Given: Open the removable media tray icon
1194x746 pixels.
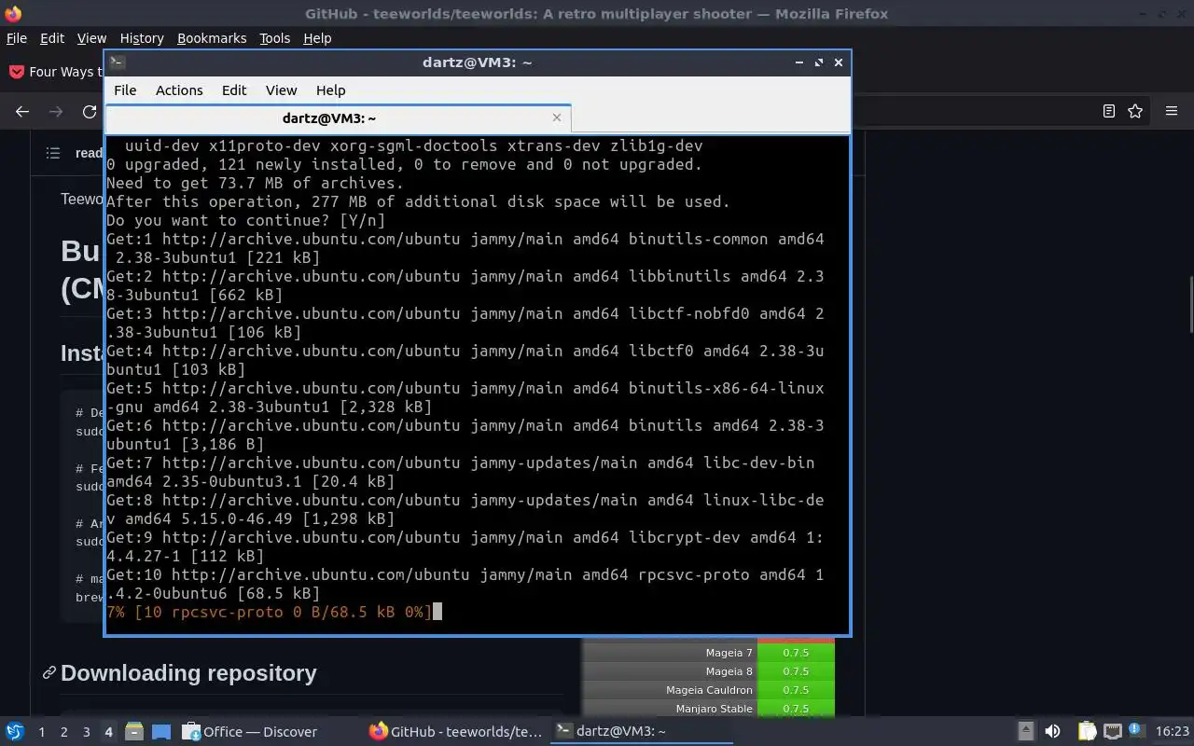Looking at the screenshot, I should (1025, 731).
